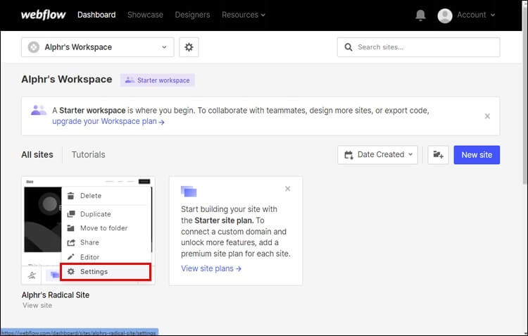
Task: Click the new folder icon button
Action: click(438, 155)
